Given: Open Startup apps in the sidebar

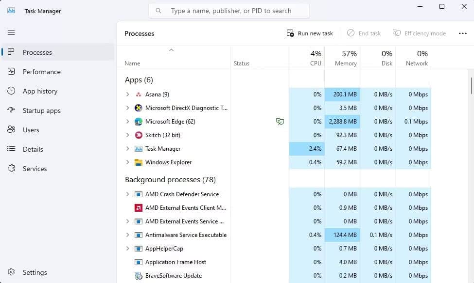Looking at the screenshot, I should pos(41,110).
